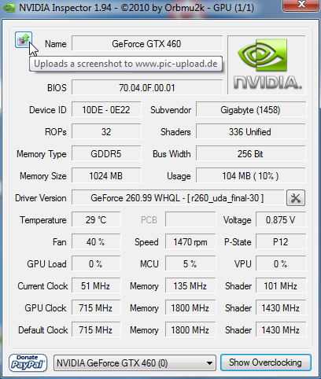Open the GPU selection dropdown arrow

point(209,363)
